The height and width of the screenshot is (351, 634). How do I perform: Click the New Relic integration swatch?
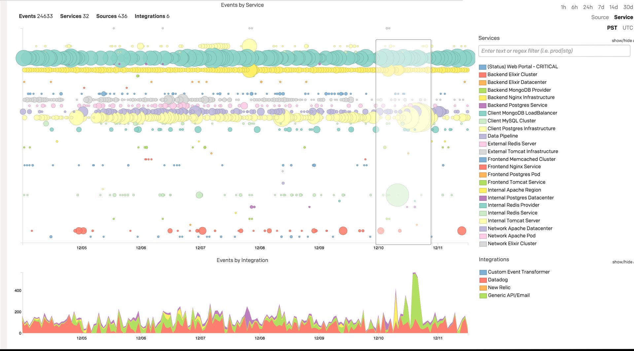point(483,288)
